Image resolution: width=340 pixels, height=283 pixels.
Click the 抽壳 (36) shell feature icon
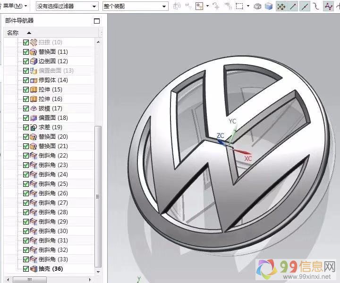tap(34, 269)
